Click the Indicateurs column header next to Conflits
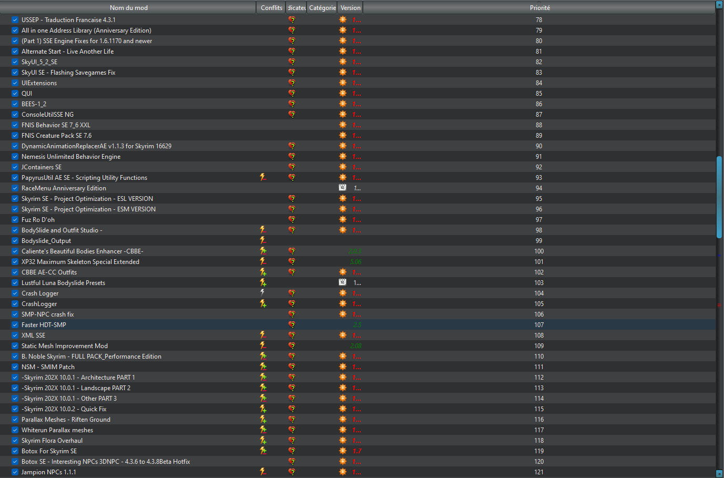 [297, 7]
